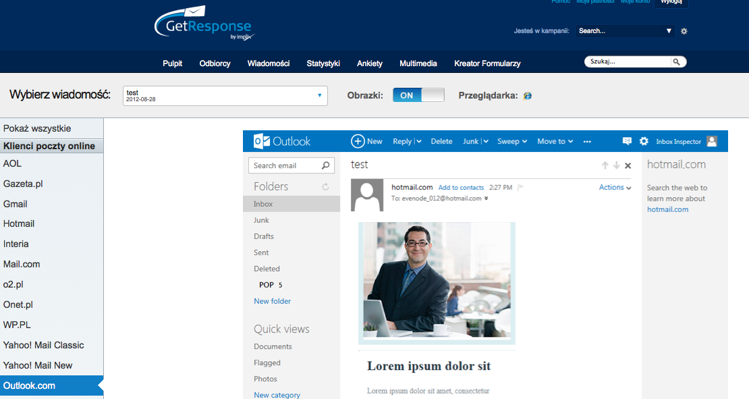Image resolution: width=749 pixels, height=399 pixels.
Task: Open Outlook settings gear icon
Action: pos(644,141)
